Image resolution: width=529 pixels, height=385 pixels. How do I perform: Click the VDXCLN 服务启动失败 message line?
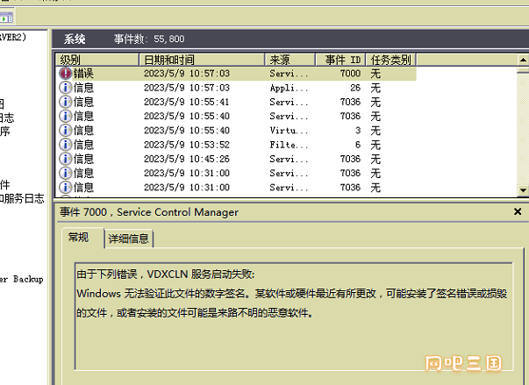click(165, 274)
